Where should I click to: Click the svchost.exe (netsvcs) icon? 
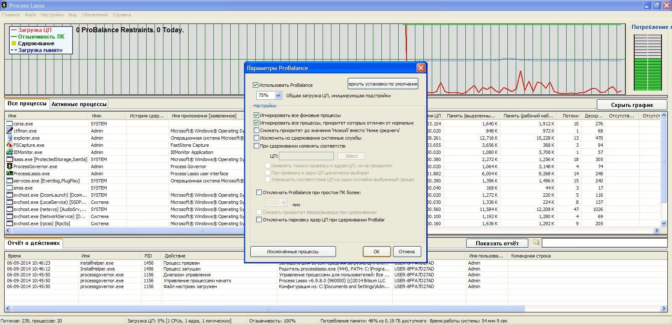[9, 209]
